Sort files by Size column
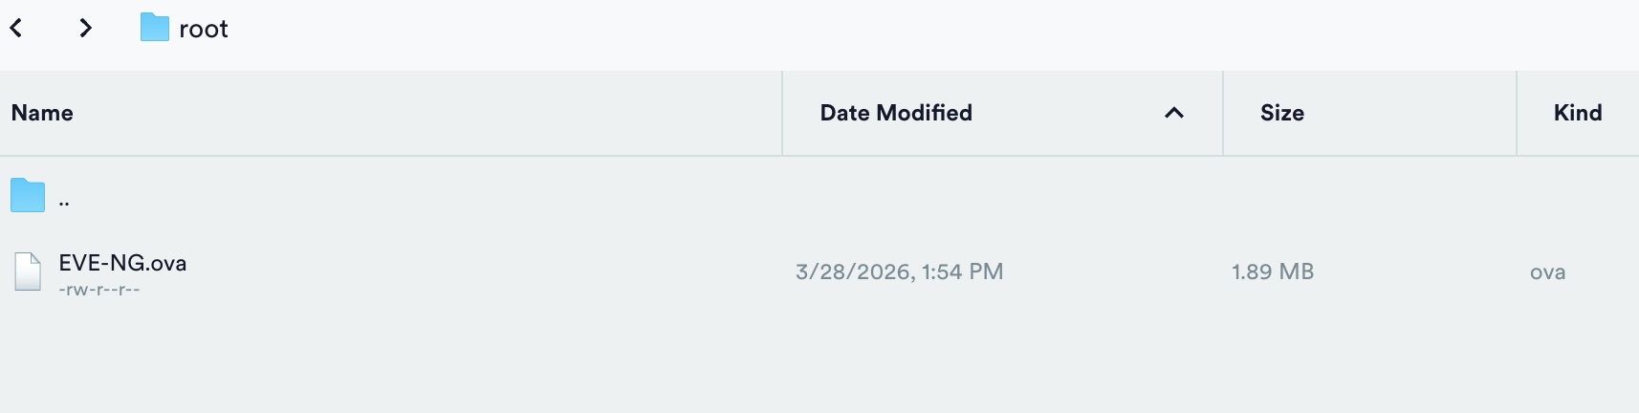 coord(1281,113)
